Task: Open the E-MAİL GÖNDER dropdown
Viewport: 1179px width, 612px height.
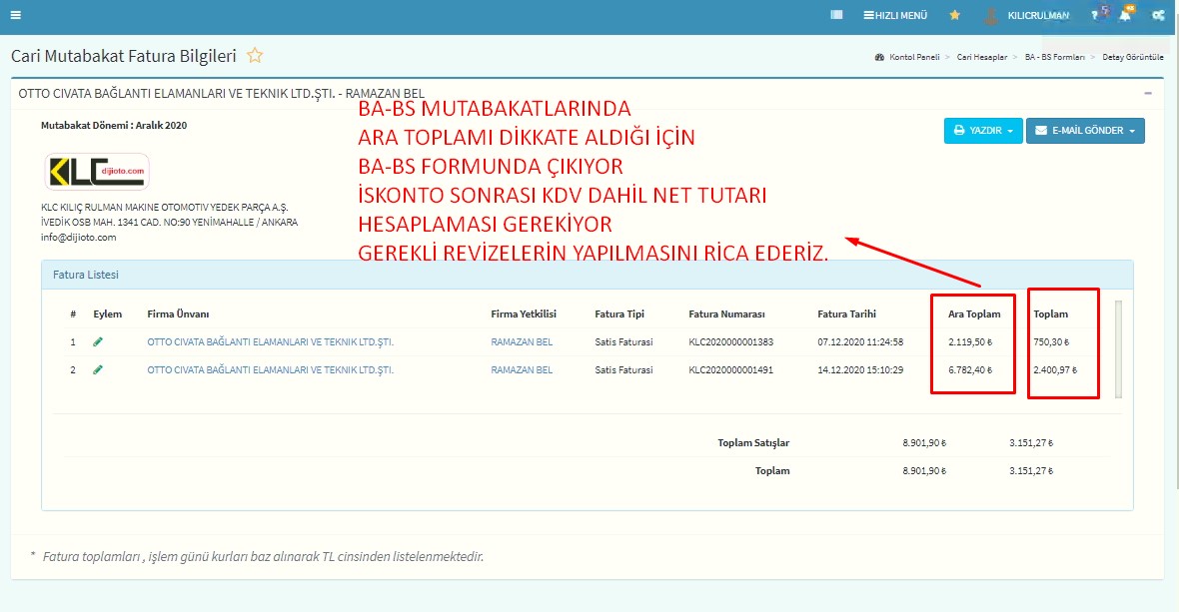Action: pyautogui.click(x=1084, y=131)
